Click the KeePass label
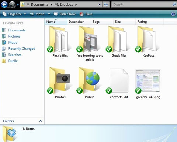The width and height of the screenshot is (177, 142). click(x=148, y=56)
